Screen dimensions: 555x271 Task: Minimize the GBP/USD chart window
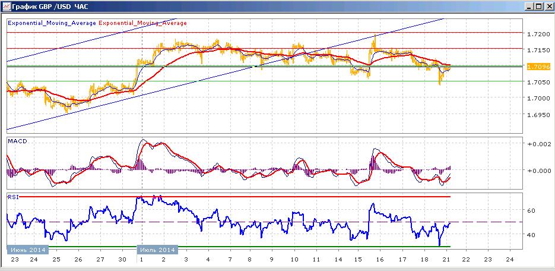[x=529, y=7]
